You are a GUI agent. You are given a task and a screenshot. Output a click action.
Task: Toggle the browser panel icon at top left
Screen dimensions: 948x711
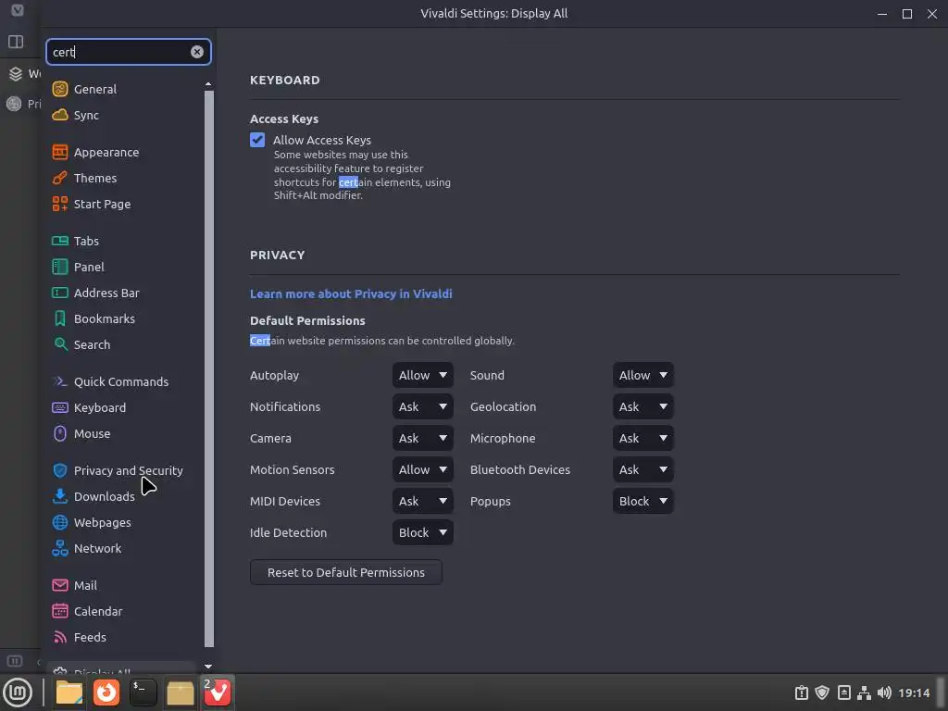16,42
